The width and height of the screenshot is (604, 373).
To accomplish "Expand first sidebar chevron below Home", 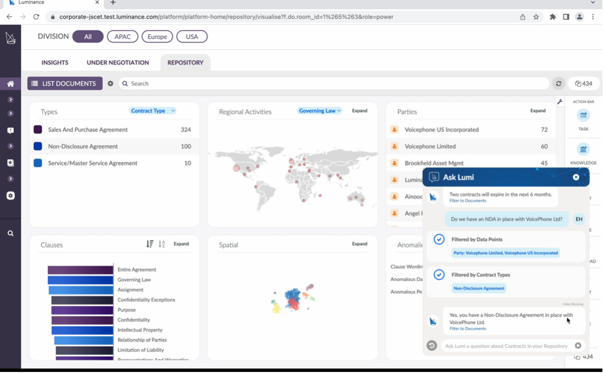I will (x=10, y=100).
